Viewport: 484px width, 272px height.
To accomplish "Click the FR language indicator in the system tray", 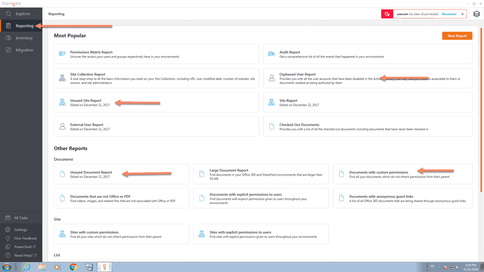I will click(432, 267).
